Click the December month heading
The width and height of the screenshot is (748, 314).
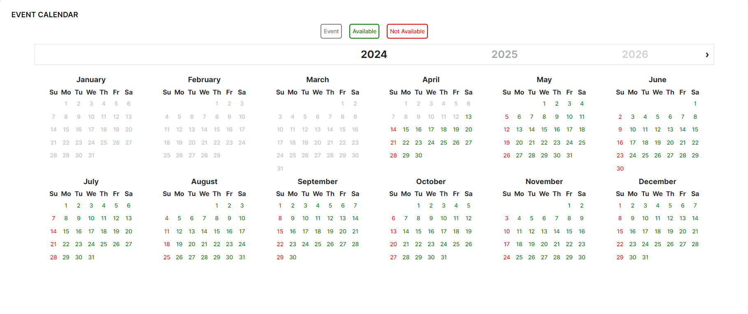click(x=657, y=182)
